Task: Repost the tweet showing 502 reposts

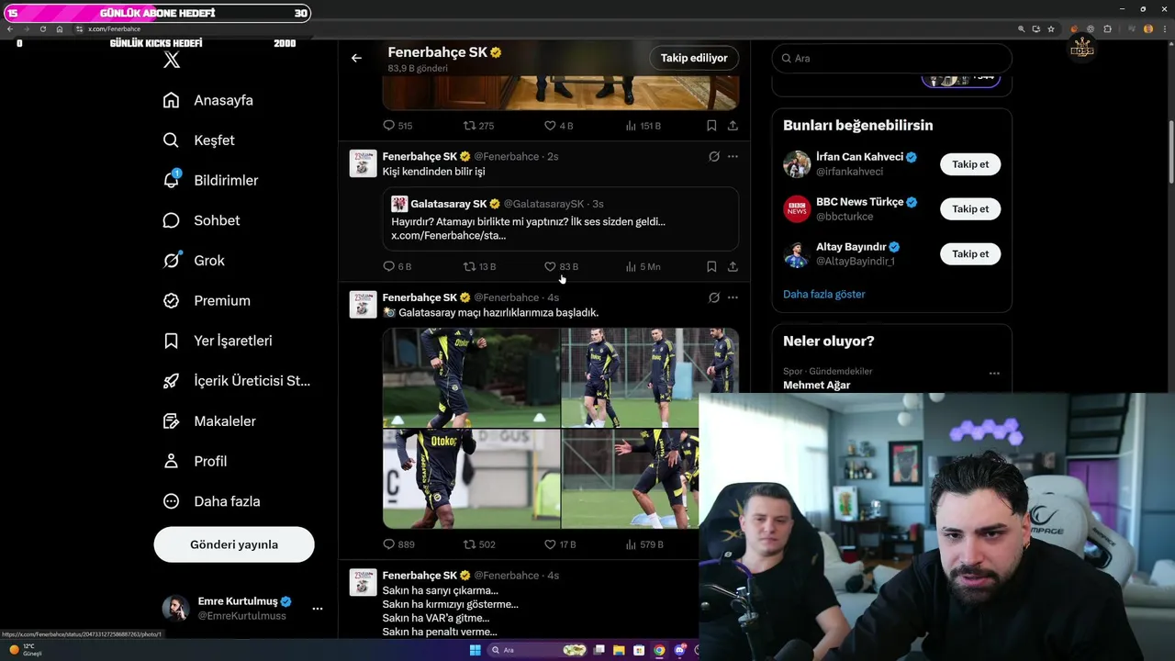Action: coord(469,544)
